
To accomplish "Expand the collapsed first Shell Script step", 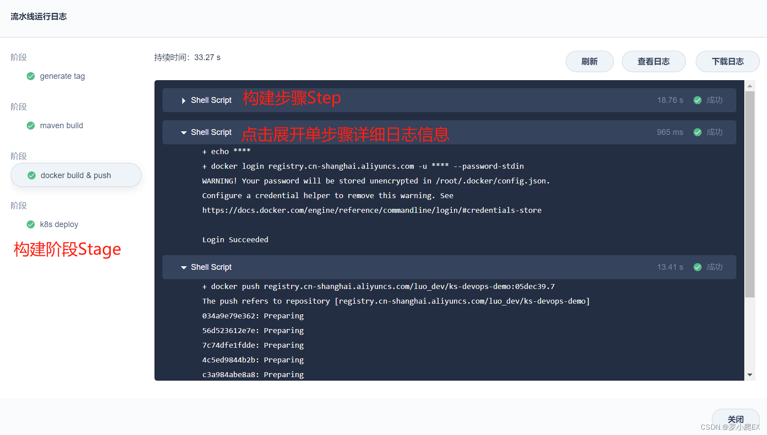I will (183, 101).
